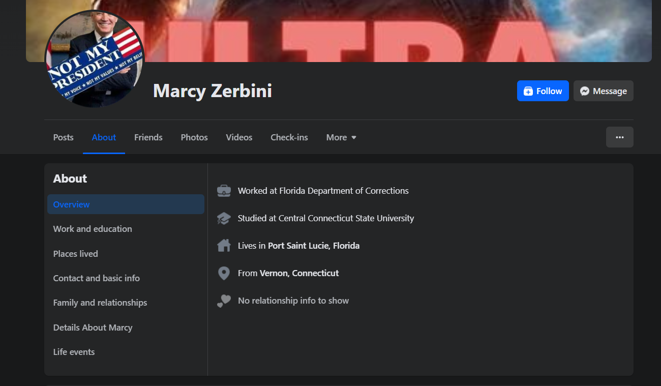The image size is (661, 386).
Task: Open the Check-ins tab
Action: [289, 137]
